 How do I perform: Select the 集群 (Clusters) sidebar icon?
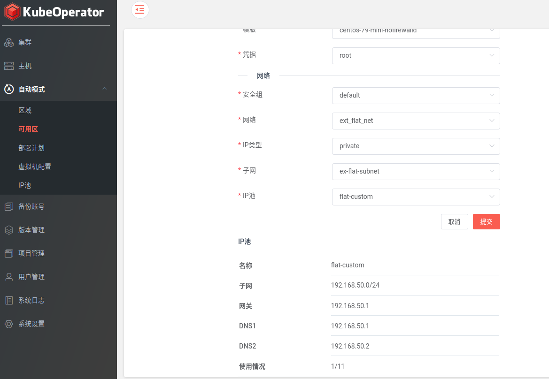[x=9, y=42]
